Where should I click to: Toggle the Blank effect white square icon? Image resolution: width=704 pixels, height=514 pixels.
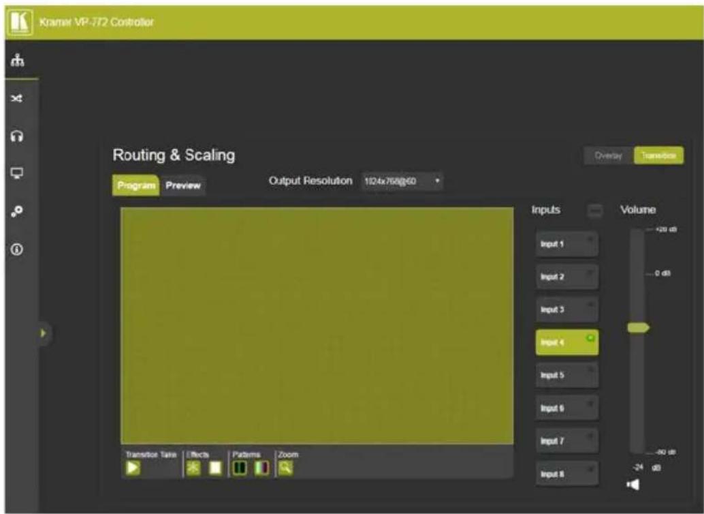pos(216,468)
